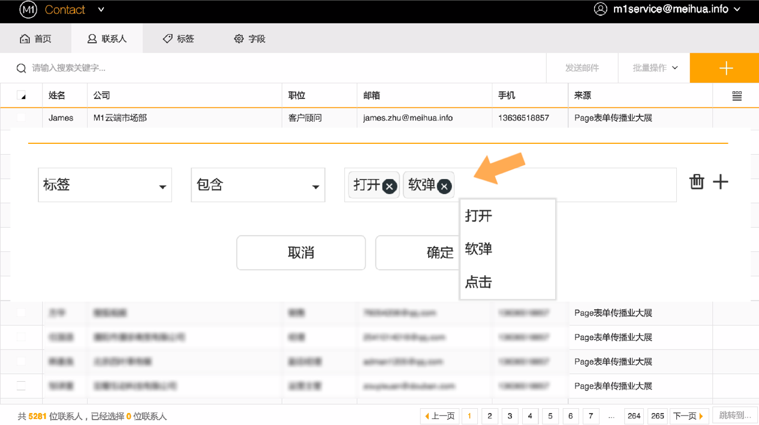Switch to the 字段 tab
The width and height of the screenshot is (759, 425).
[x=249, y=39]
